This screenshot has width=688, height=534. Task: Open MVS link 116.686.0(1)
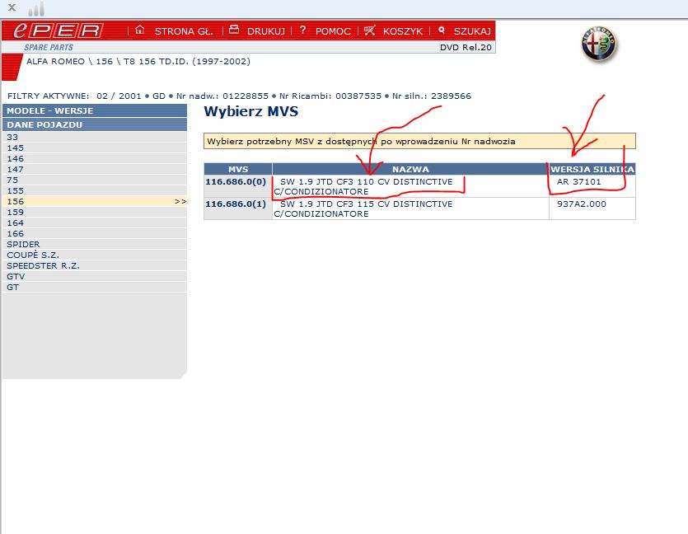[236, 204]
